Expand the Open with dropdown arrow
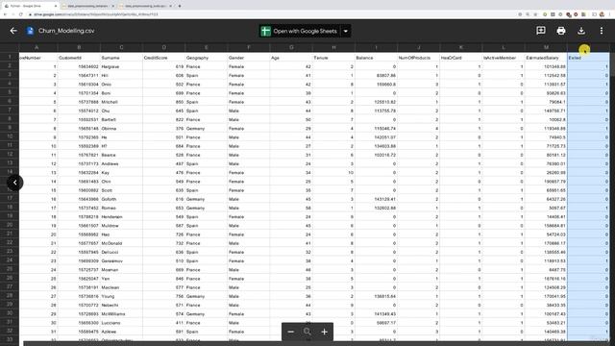615x346 pixels. tap(346, 31)
